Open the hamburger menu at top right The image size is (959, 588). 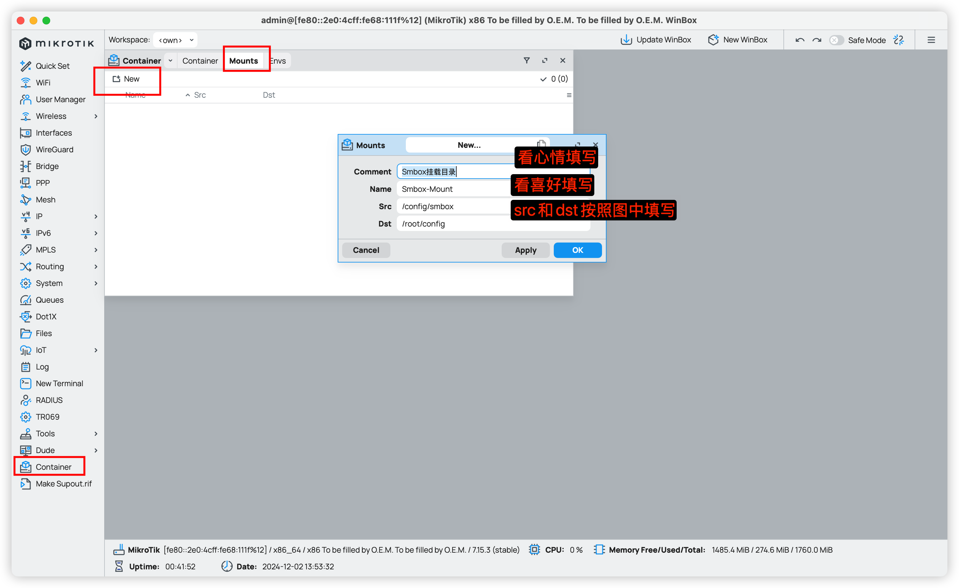[931, 40]
